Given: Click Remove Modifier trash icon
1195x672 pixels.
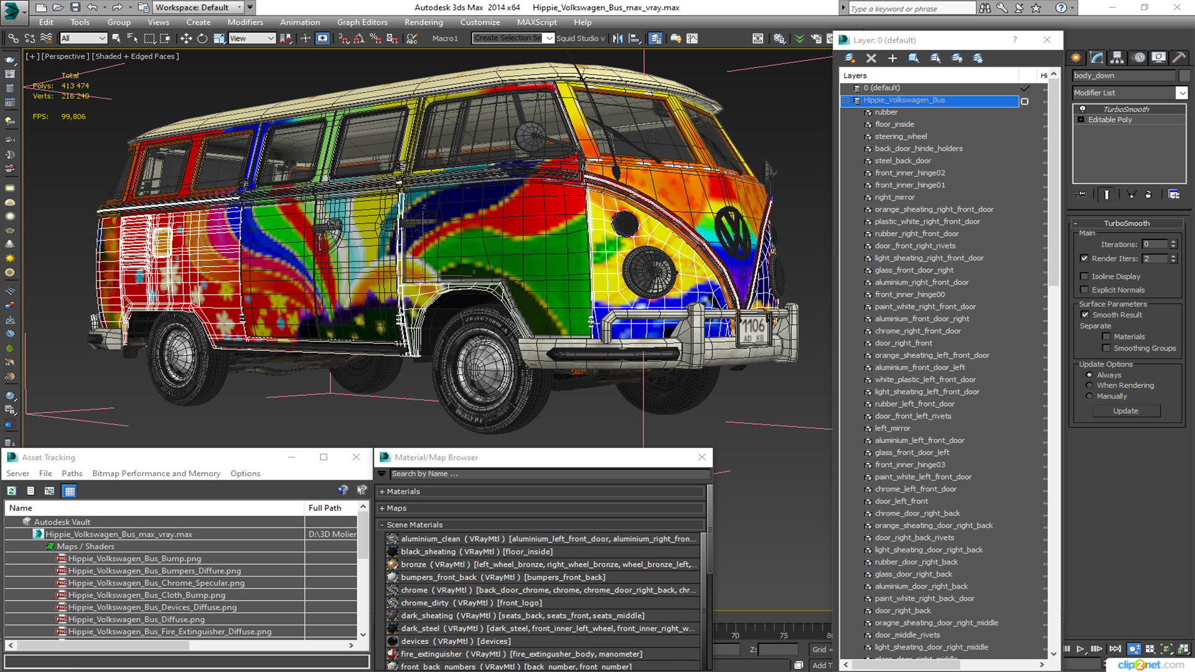Looking at the screenshot, I should [1148, 195].
